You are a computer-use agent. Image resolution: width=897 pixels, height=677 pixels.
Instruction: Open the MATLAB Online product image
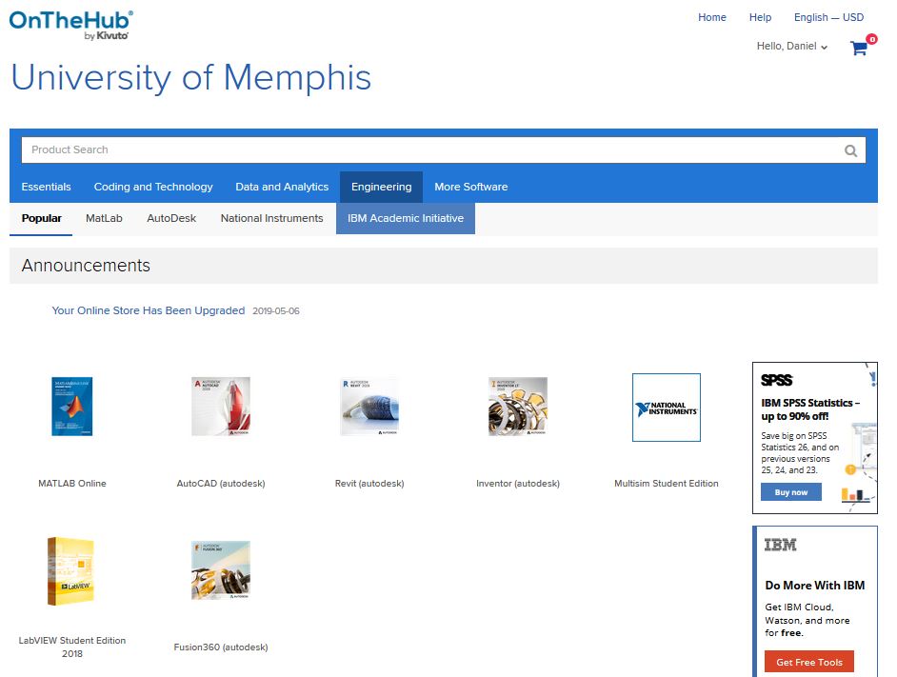coord(72,407)
